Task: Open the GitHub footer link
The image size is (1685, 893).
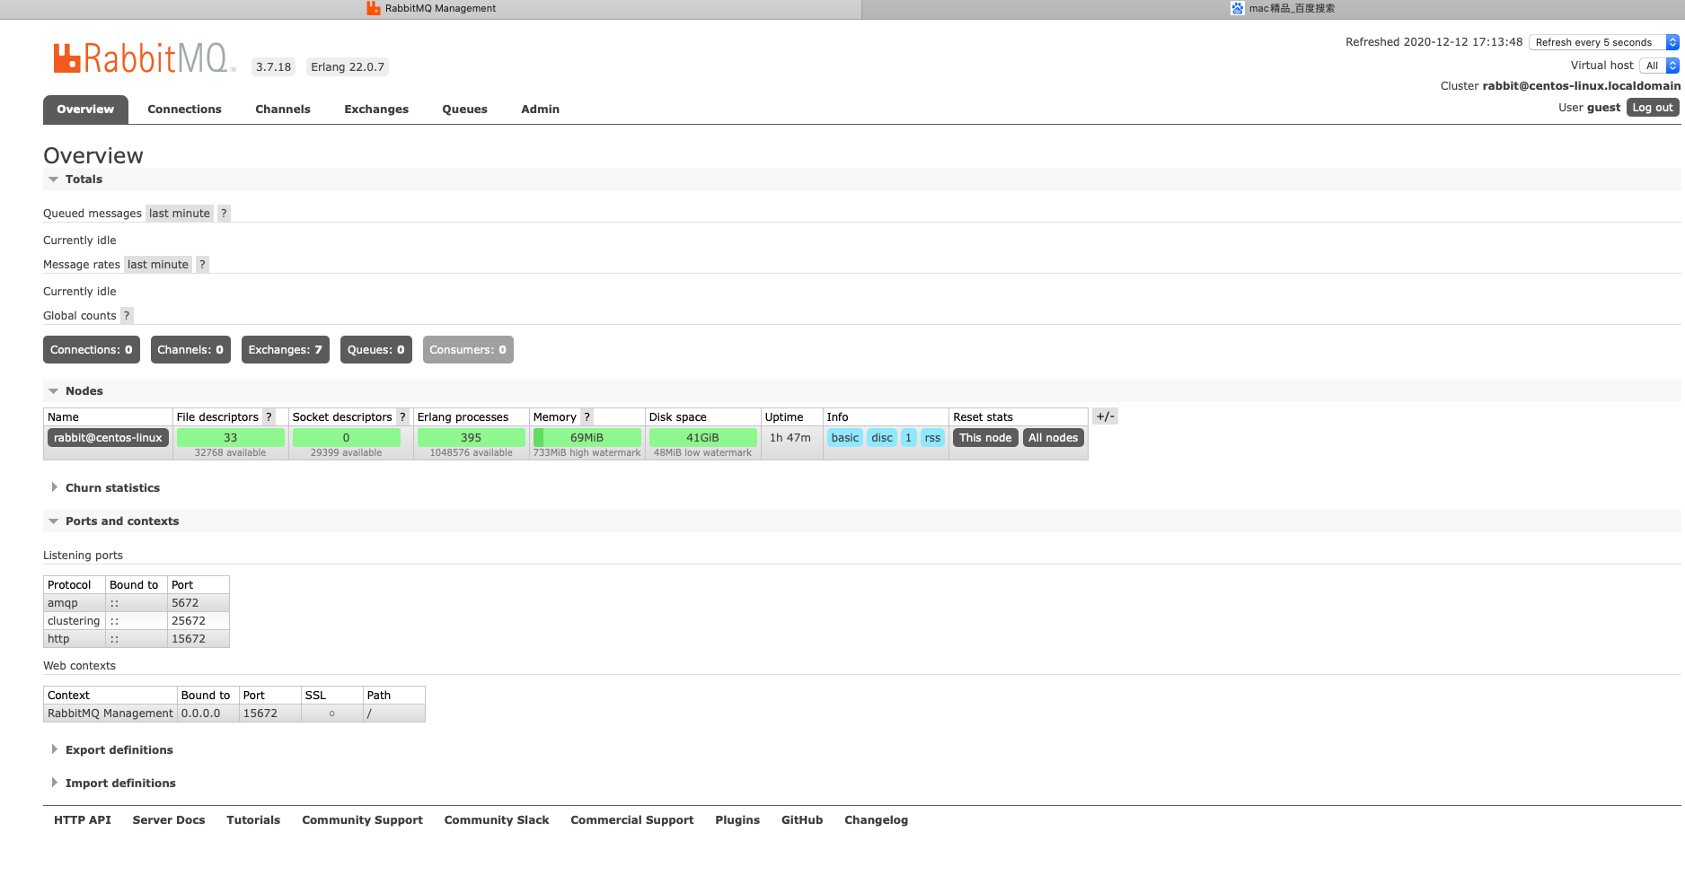Action: (x=802, y=820)
